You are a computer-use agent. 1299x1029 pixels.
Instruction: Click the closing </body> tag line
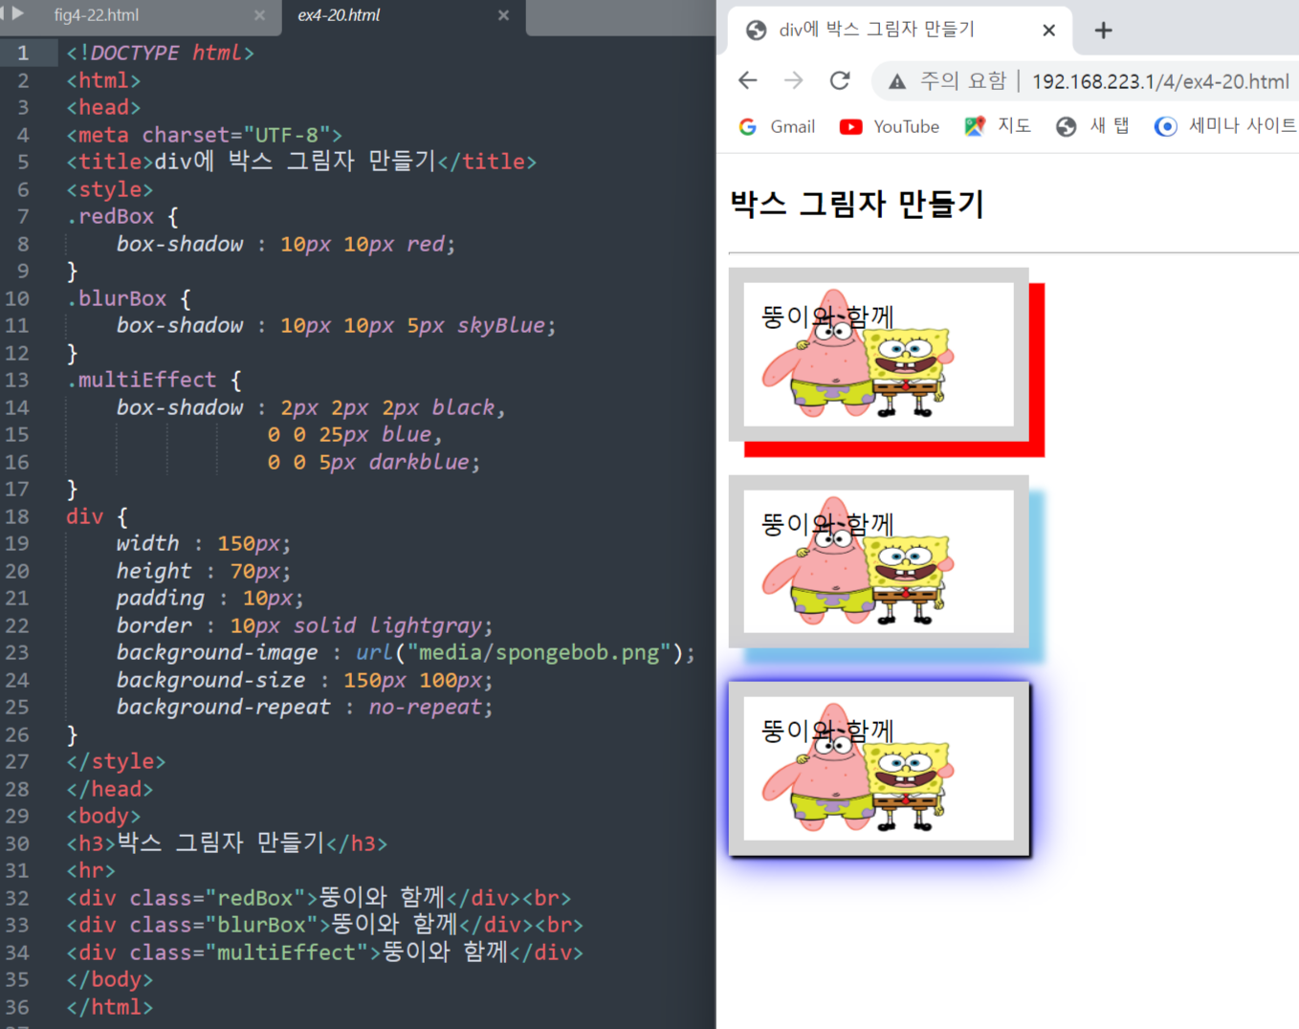[109, 979]
